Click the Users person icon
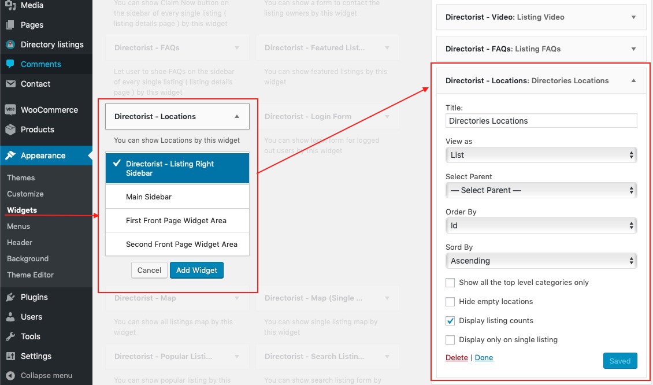Viewport: 653px width, 385px height. [10, 317]
